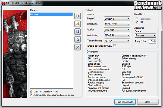This screenshot has height=108, width=163.
Task: Click the Metro soldier artwork image
Action: coord(15,54)
